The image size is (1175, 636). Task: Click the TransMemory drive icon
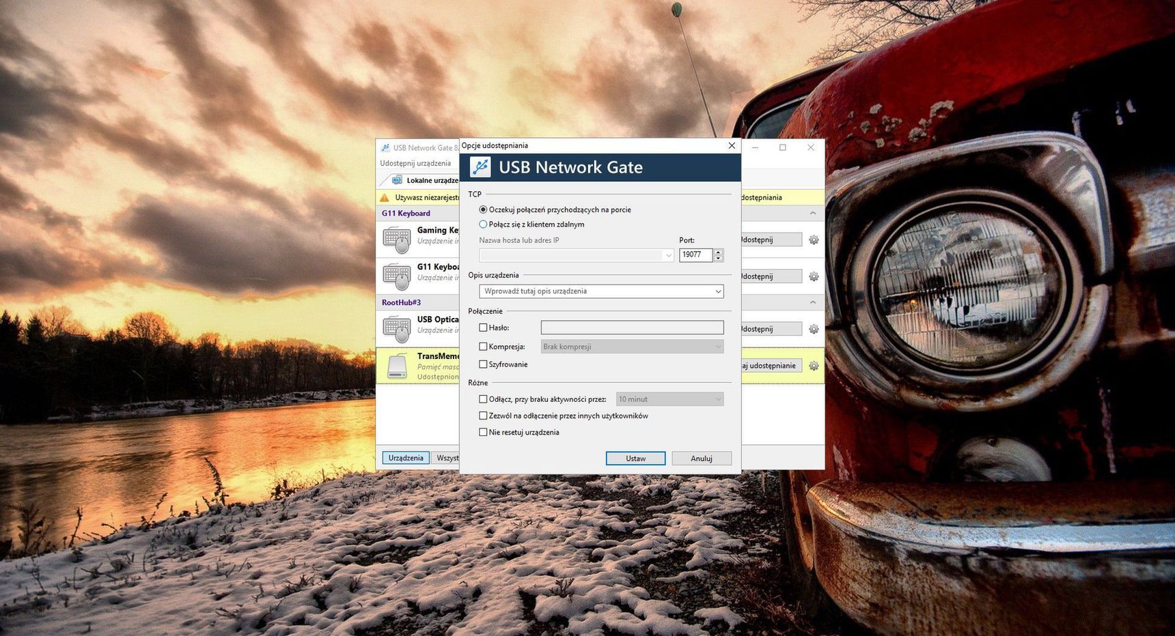pyautogui.click(x=397, y=366)
